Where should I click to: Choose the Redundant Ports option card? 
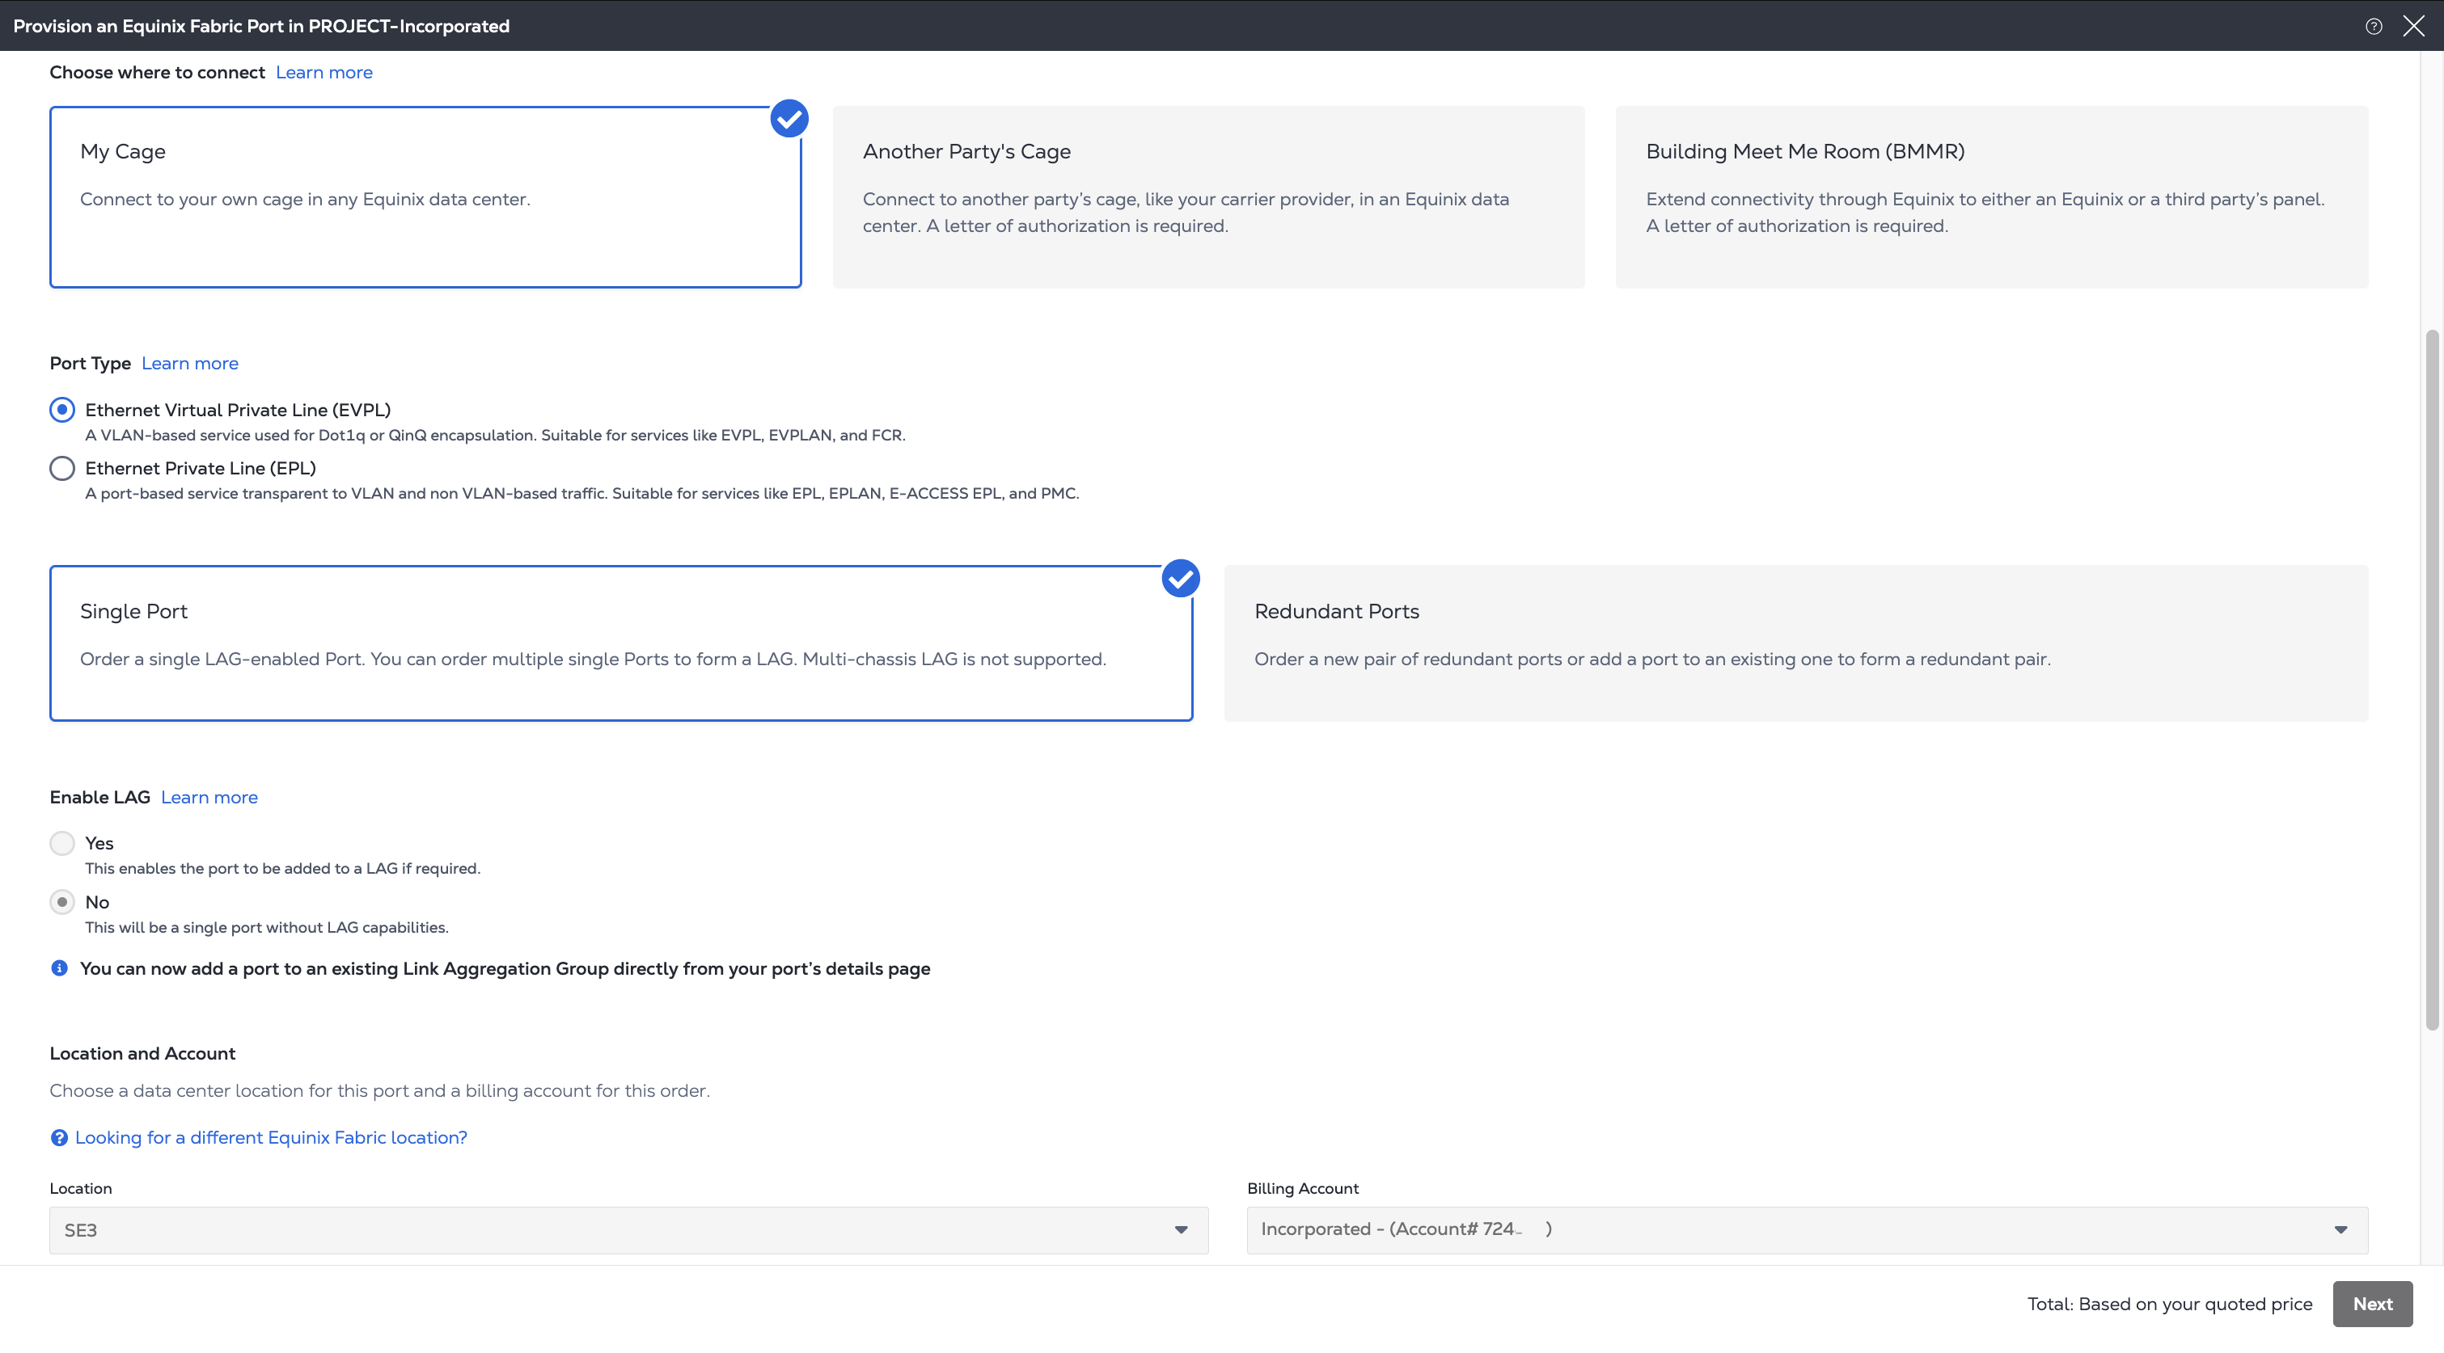[x=1795, y=643]
